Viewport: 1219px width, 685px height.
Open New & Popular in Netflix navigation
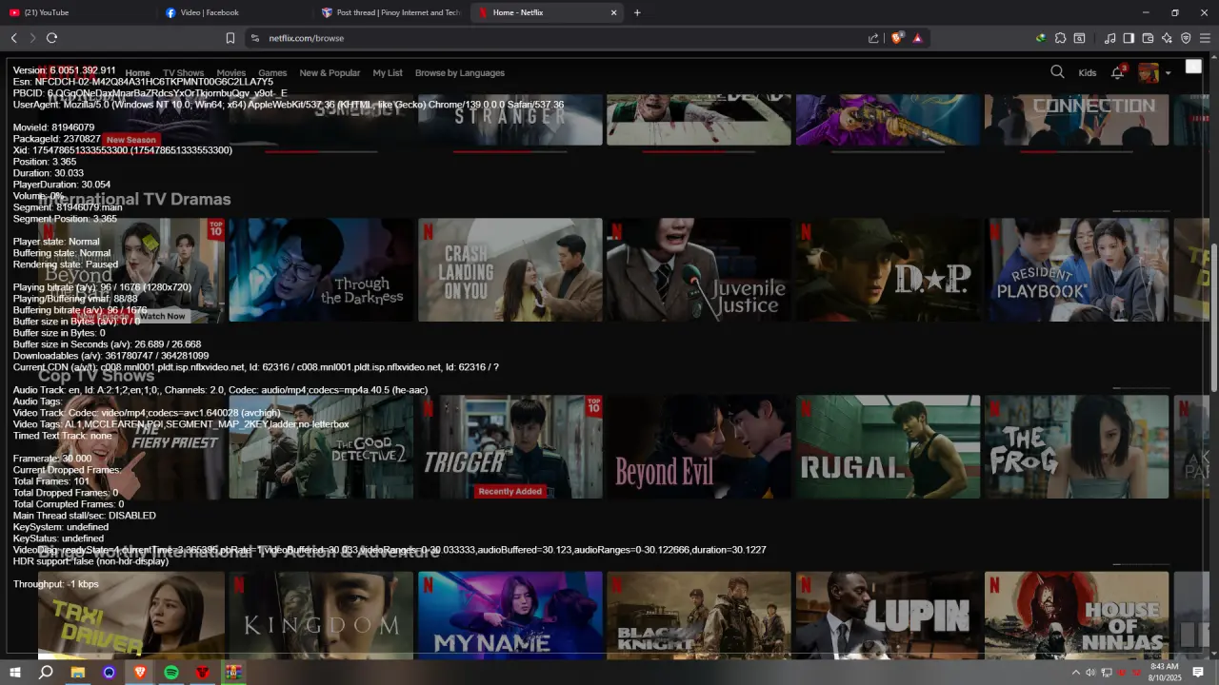click(330, 72)
